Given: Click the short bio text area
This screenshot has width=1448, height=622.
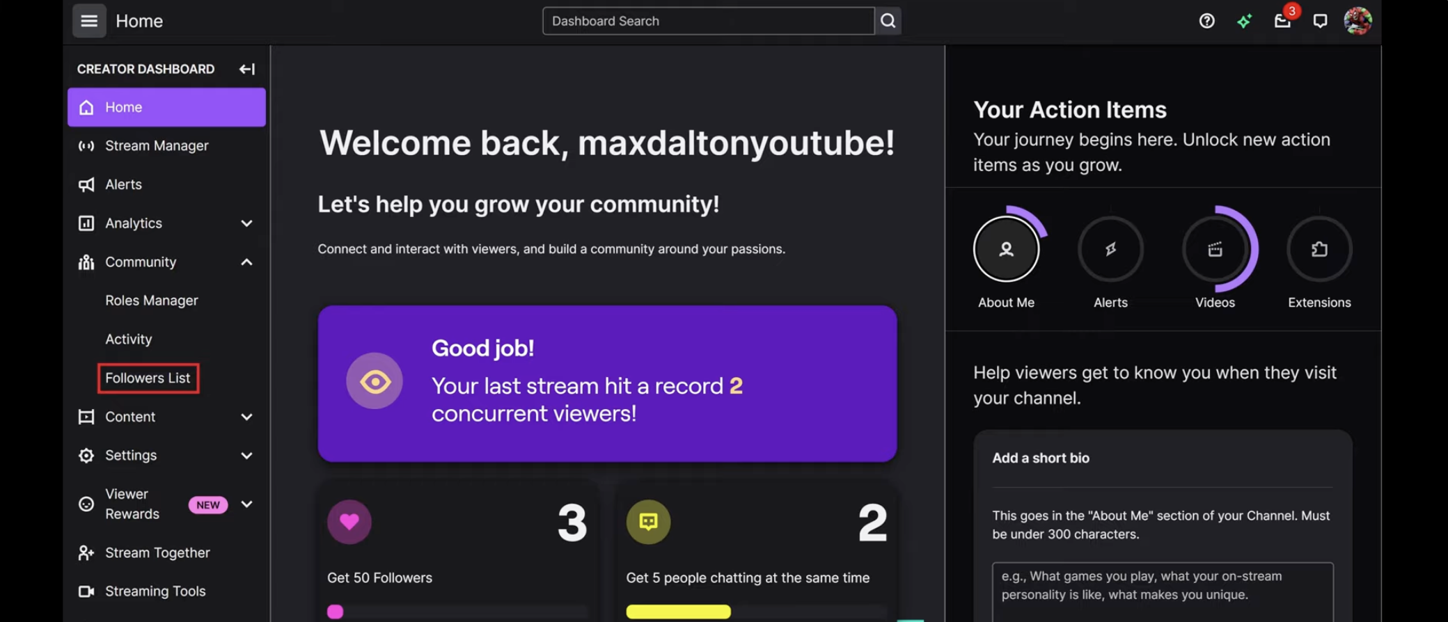Looking at the screenshot, I should 1163,591.
